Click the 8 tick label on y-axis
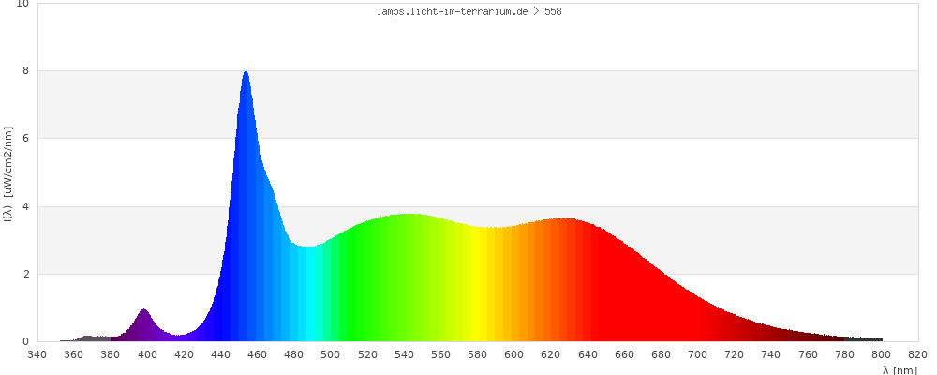The height and width of the screenshot is (375, 937). [25, 70]
